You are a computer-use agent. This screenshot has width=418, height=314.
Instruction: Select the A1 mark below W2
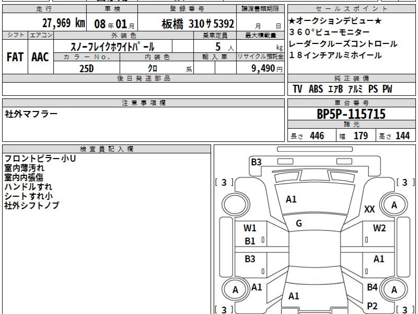click(379, 259)
